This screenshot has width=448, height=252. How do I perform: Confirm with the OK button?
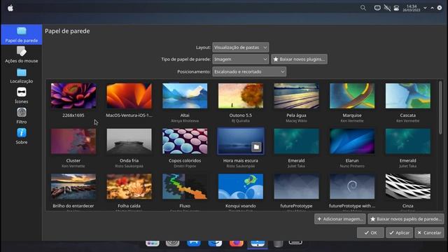click(370, 232)
